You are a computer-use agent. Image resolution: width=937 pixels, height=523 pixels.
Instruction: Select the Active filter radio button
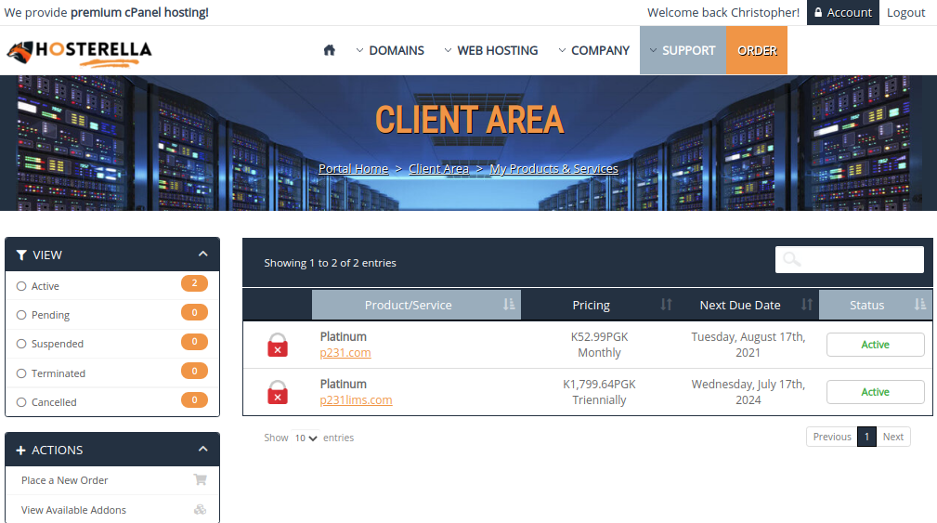click(21, 286)
